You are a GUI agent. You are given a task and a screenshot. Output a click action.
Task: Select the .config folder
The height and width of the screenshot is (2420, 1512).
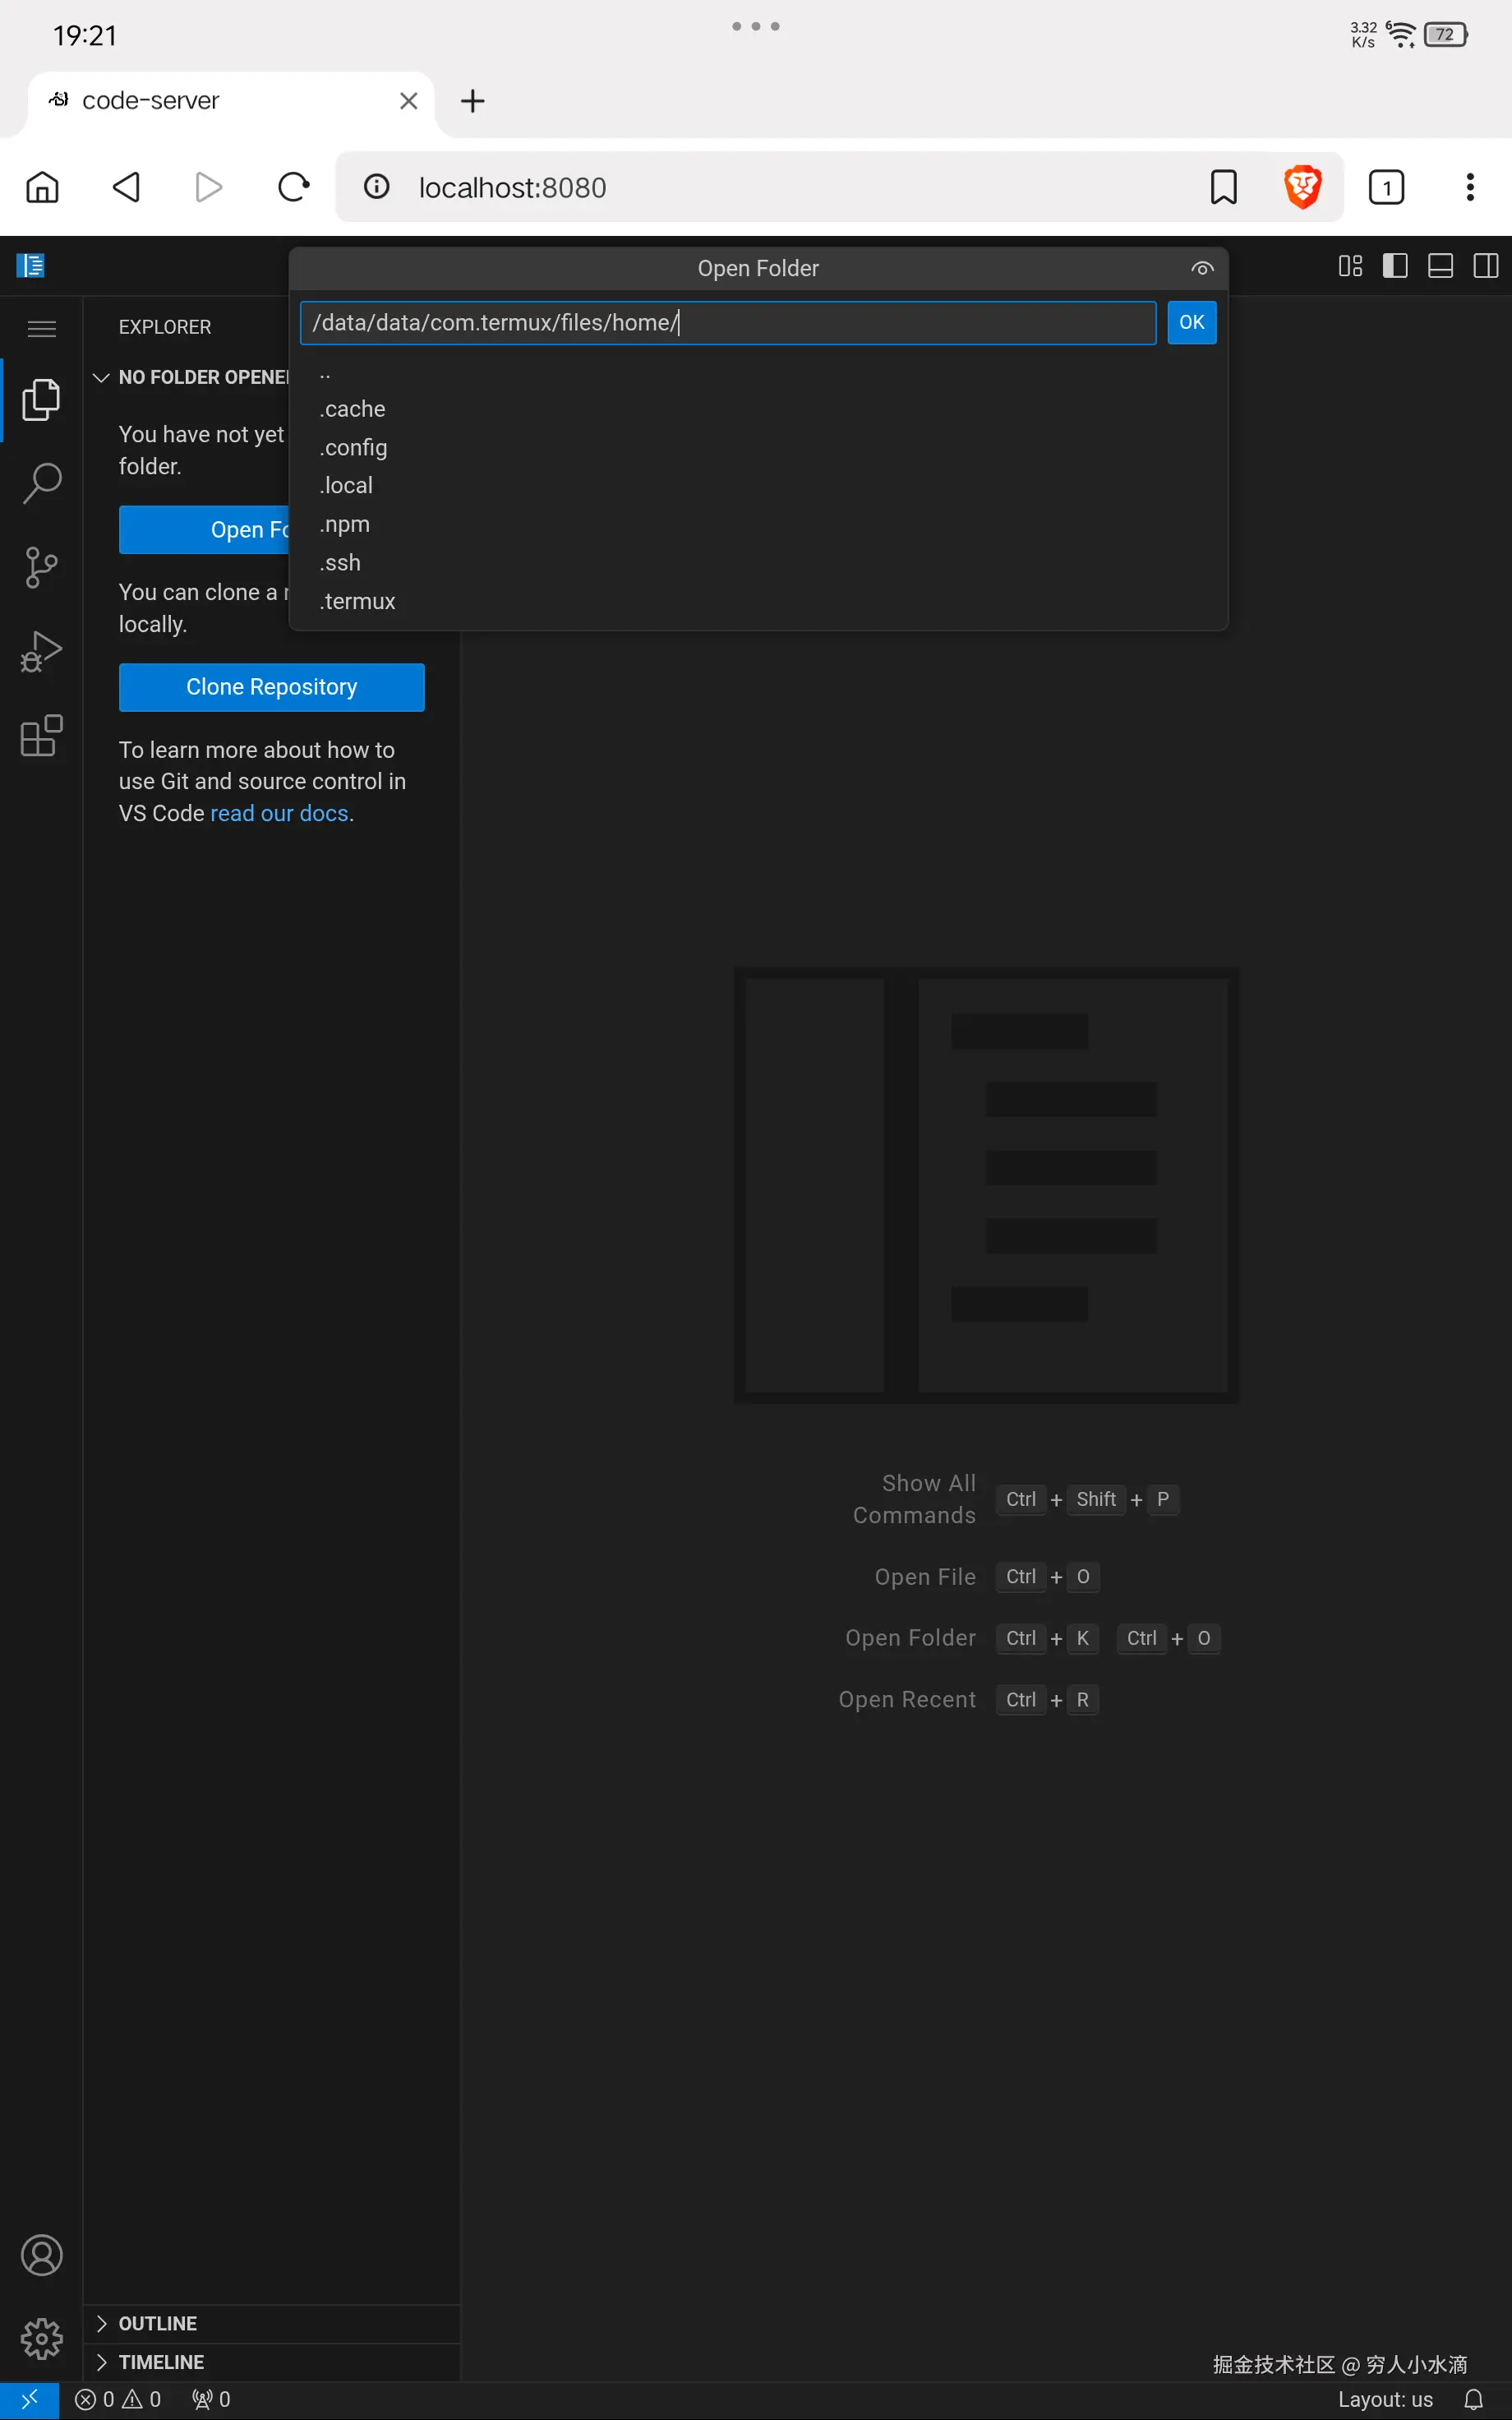758,447
